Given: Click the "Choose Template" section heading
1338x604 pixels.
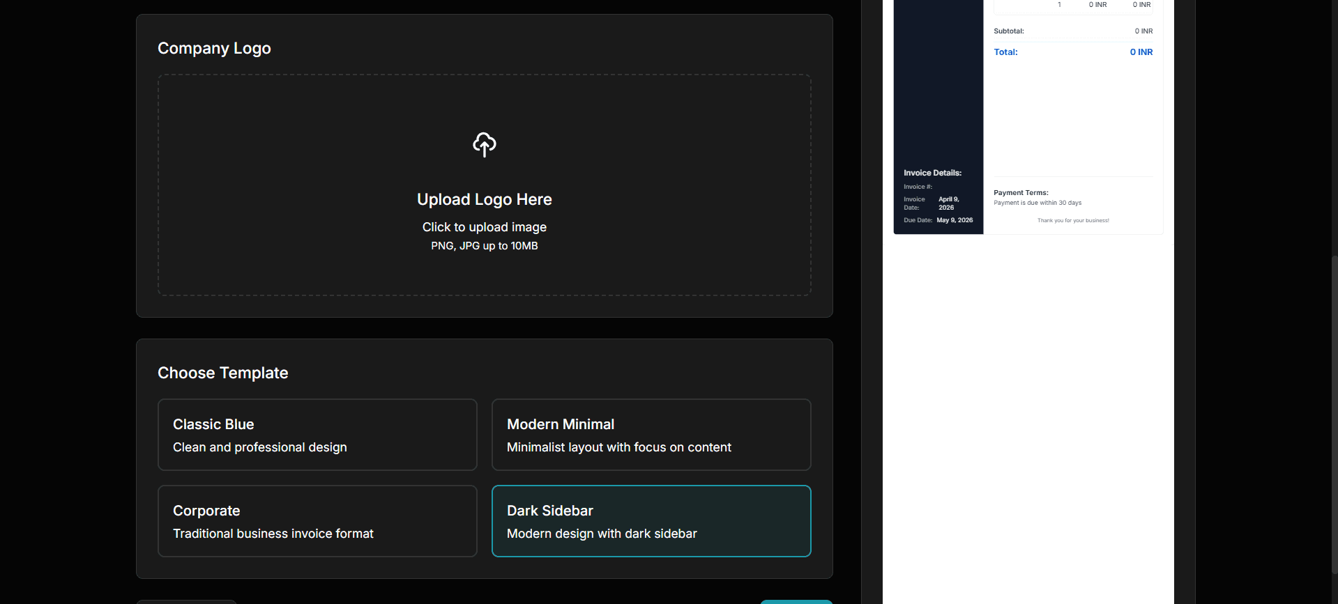Looking at the screenshot, I should pos(222,373).
